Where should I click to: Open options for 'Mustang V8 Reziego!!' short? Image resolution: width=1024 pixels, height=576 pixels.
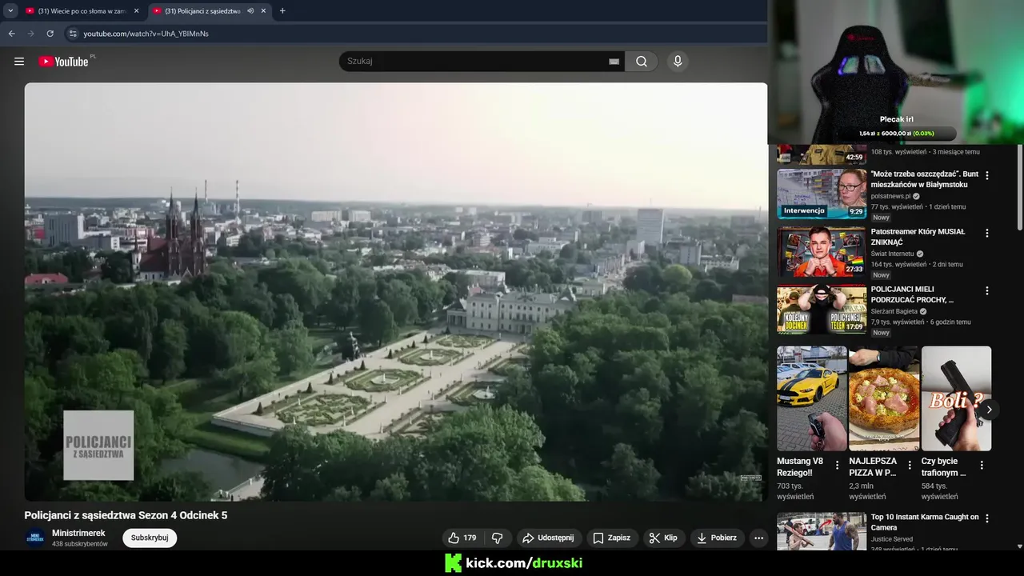coord(838,465)
